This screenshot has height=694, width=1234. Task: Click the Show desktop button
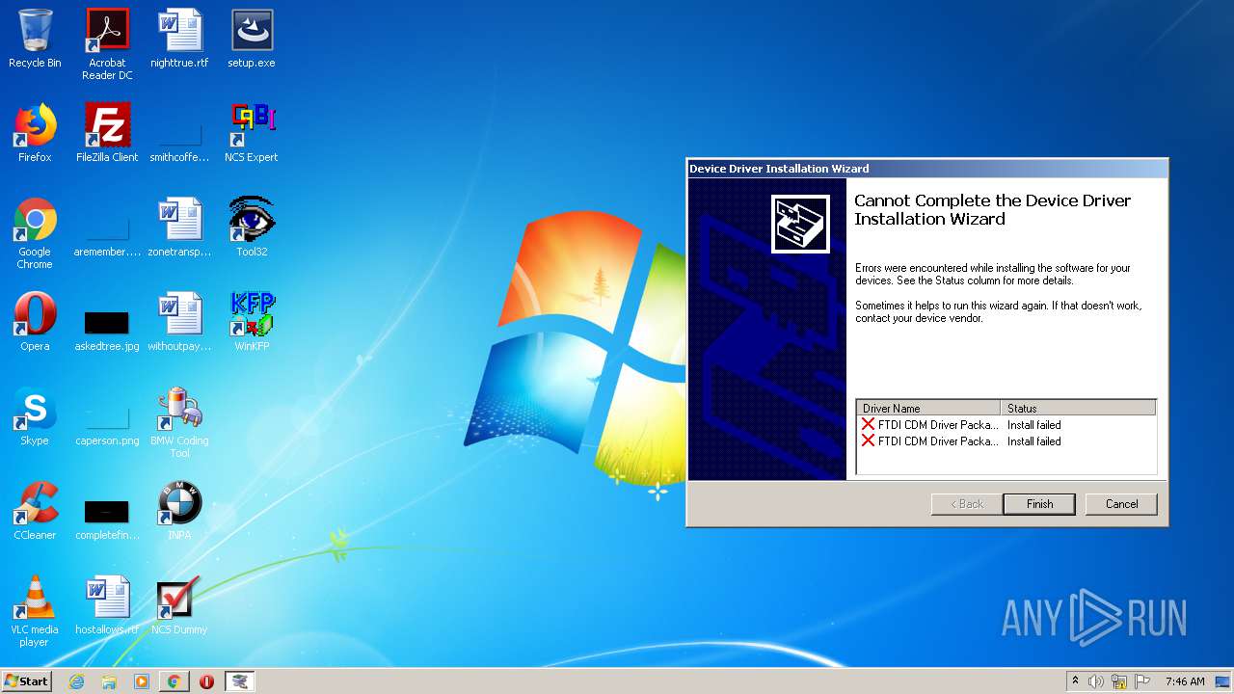pyautogui.click(x=1224, y=681)
